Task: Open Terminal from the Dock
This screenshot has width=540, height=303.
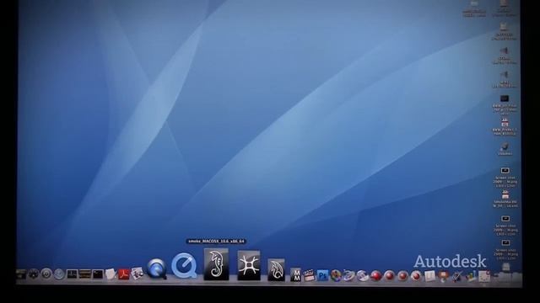Action: tap(98, 274)
